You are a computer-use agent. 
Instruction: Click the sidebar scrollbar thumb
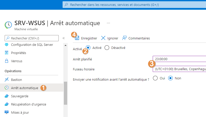point(66,93)
